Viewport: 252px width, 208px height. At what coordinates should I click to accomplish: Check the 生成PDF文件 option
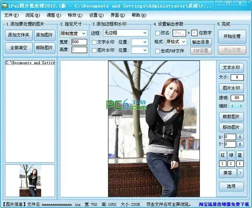pos(157,51)
